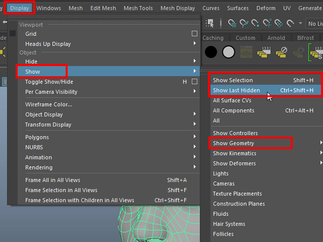This screenshot has height=242, width=323.
Task: Toggle the Snap to Points magnet icon
Action: (x=256, y=24)
